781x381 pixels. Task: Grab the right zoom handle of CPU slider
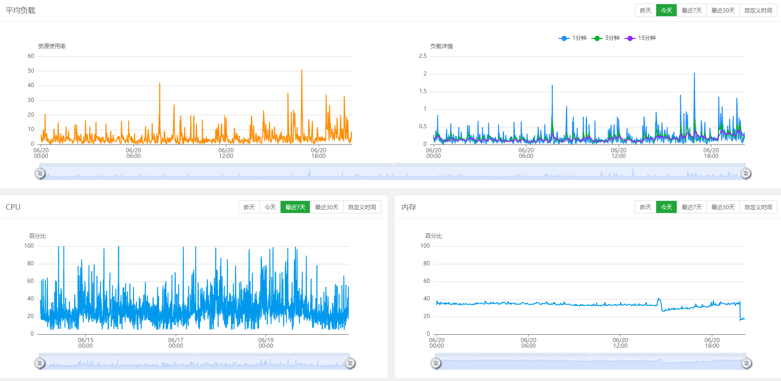(350, 363)
